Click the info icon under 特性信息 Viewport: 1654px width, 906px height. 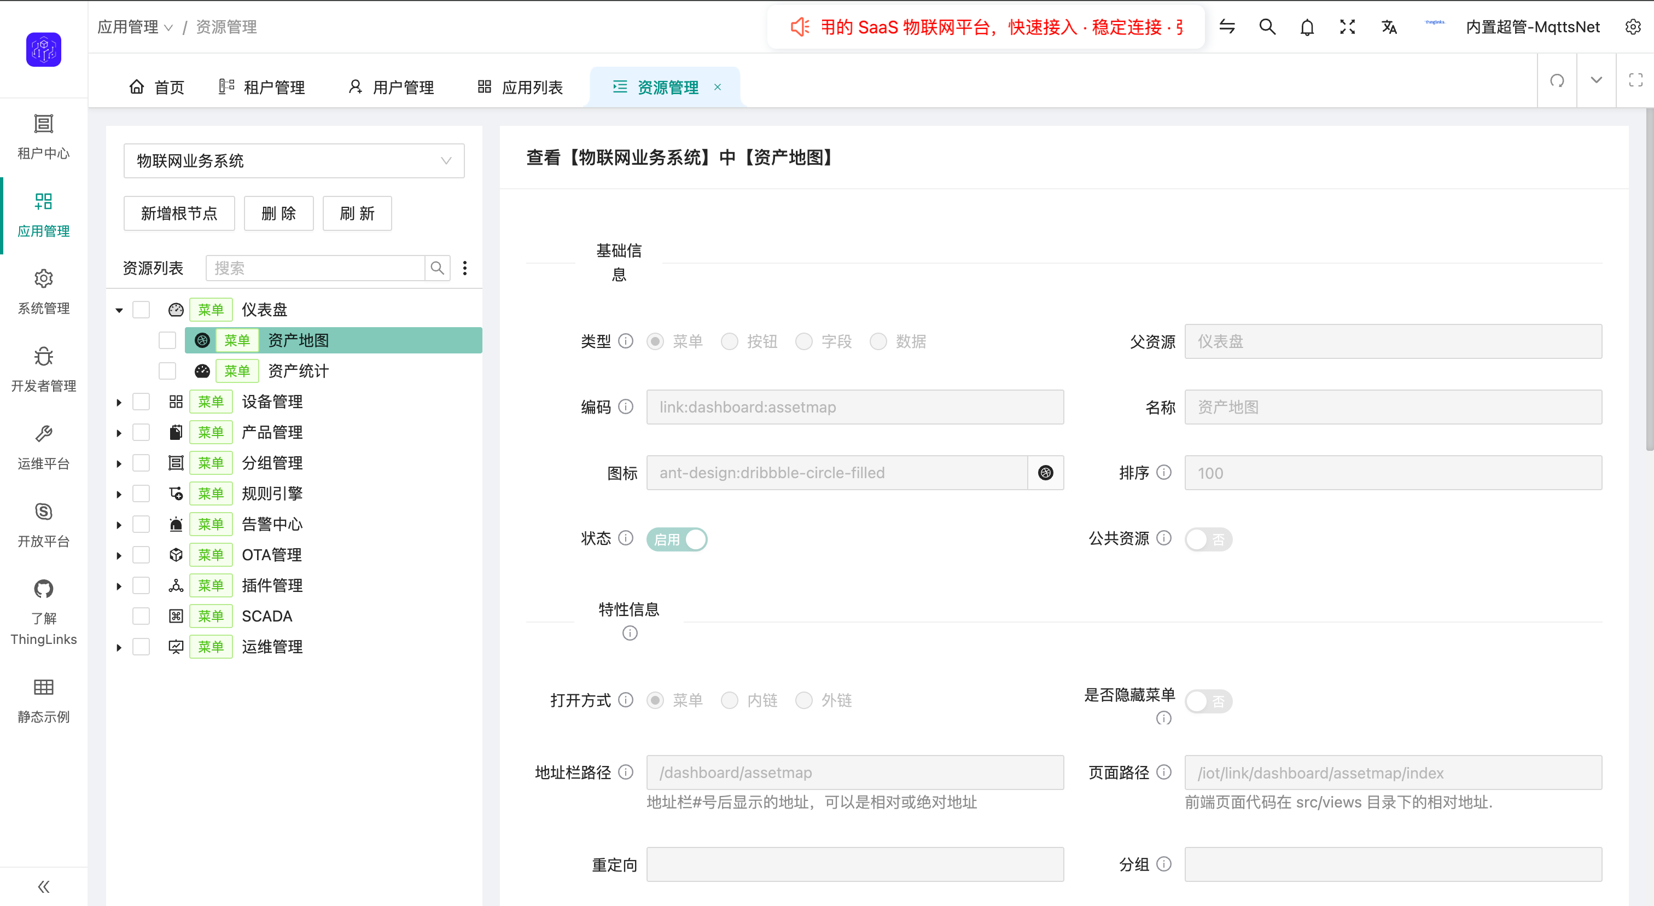point(630,633)
